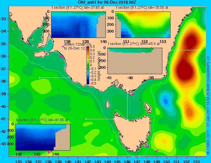Click the magenta drifter markers near 138 east at bottom

point(49,152)
